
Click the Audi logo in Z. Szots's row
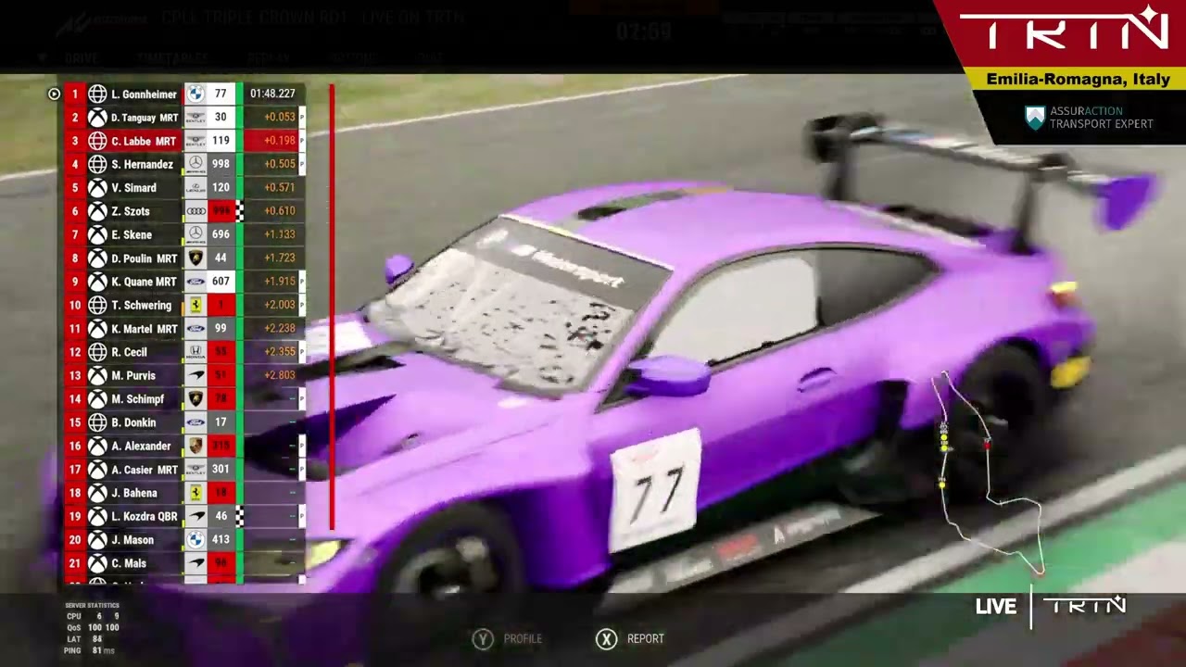click(x=196, y=211)
